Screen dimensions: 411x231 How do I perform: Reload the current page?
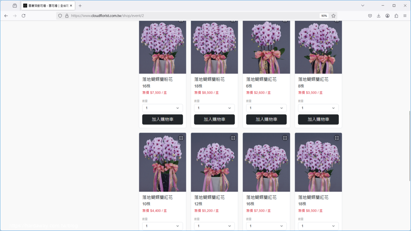click(x=24, y=16)
